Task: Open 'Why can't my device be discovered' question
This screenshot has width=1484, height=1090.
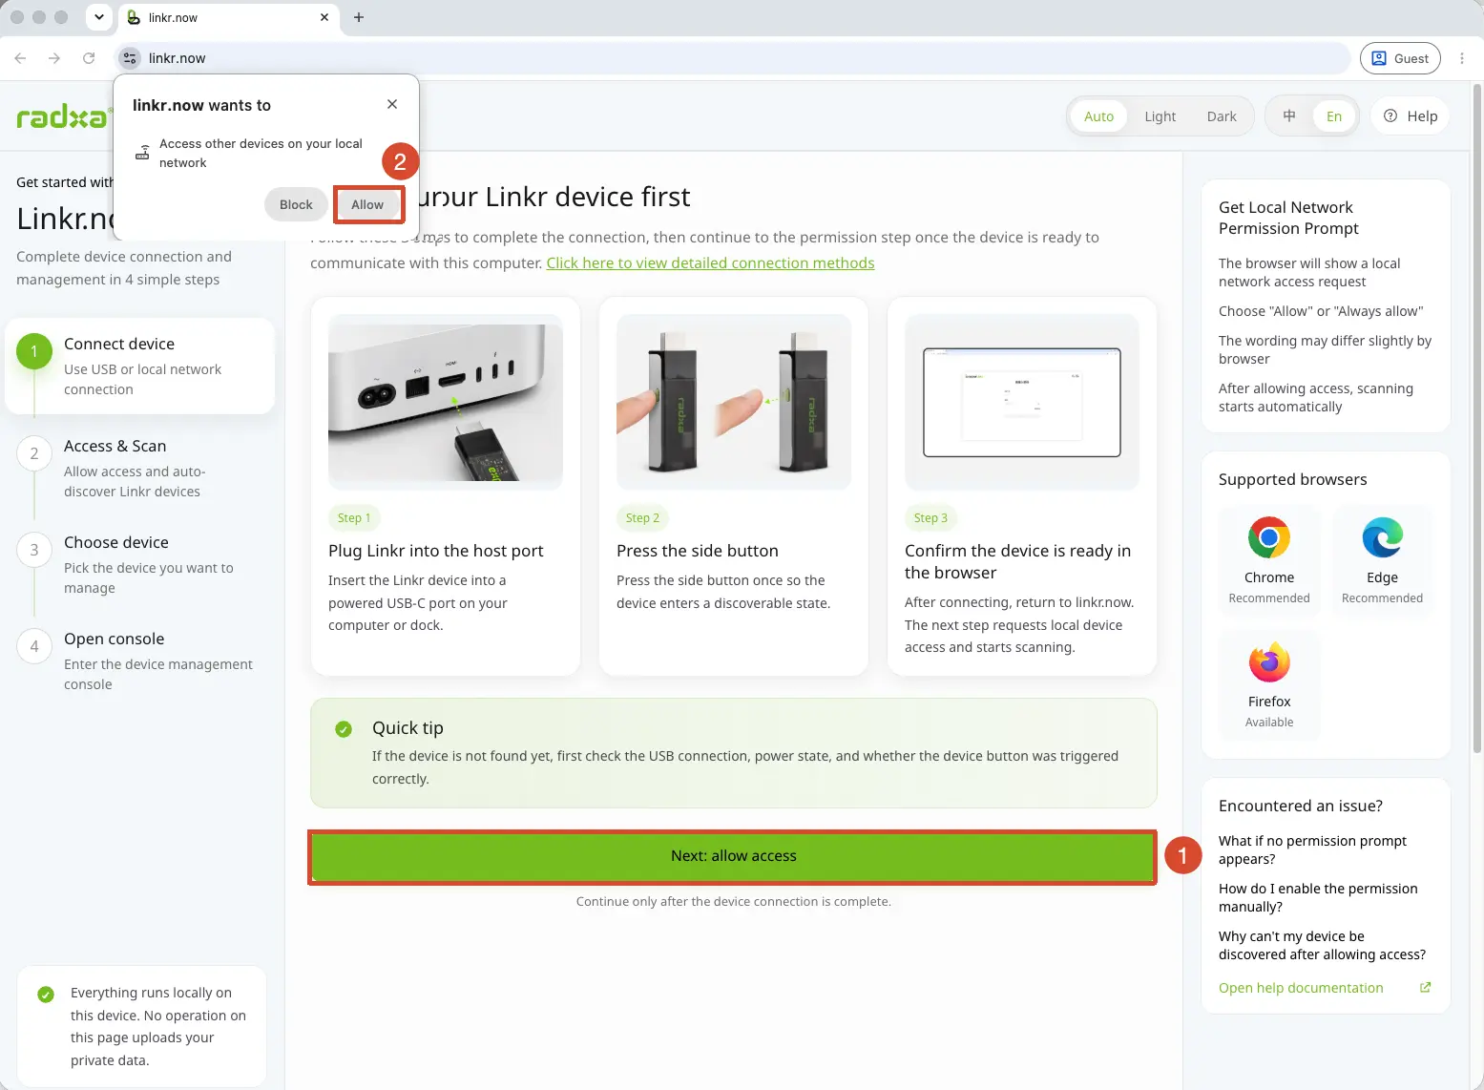Action: 1322,945
